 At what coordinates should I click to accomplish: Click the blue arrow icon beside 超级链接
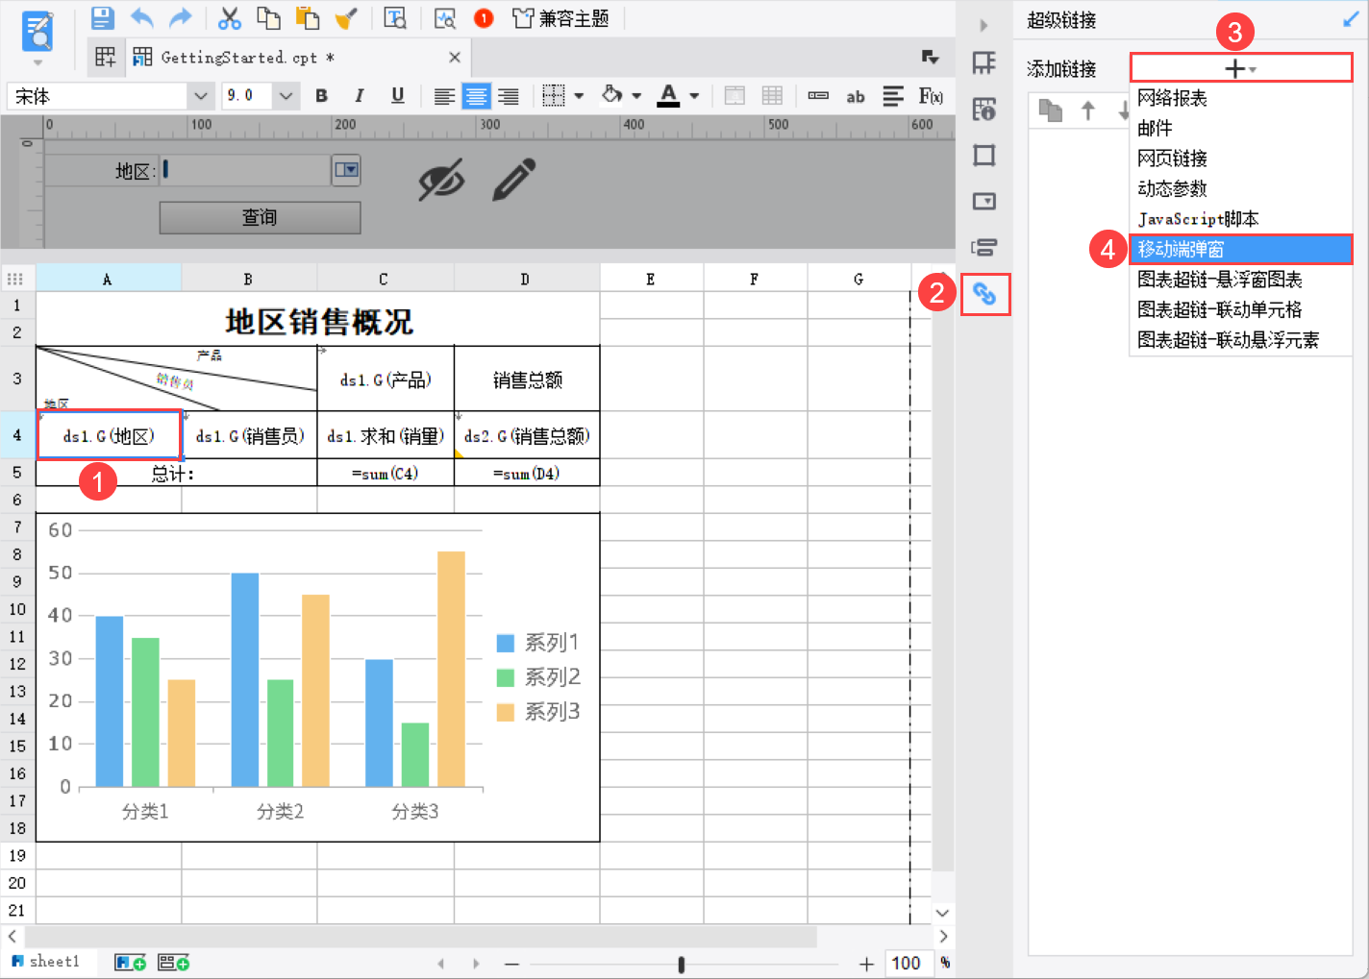(x=1351, y=19)
